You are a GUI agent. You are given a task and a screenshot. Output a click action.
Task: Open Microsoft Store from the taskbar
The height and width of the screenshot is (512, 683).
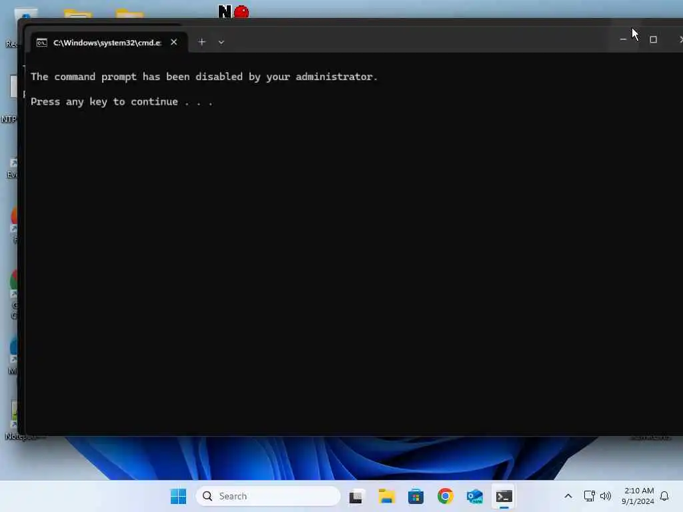(416, 496)
